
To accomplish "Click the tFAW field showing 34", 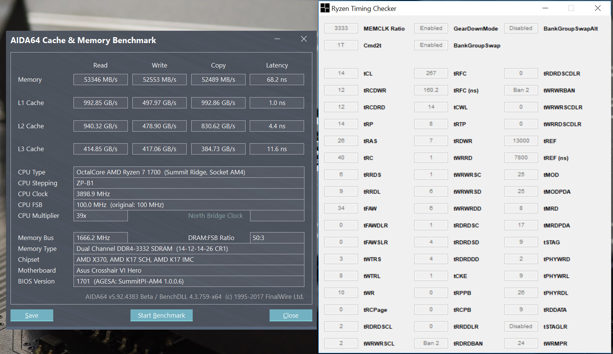I will pos(341,208).
